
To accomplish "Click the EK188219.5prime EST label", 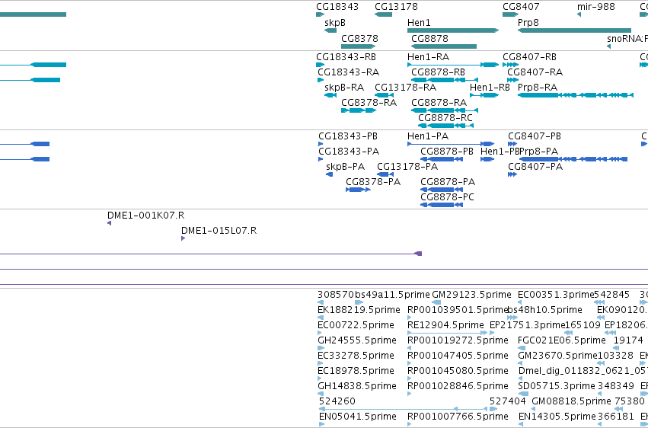I will (x=359, y=310).
